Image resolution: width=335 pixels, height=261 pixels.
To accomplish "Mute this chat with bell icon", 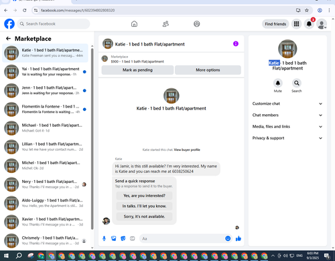I will coord(278,83).
